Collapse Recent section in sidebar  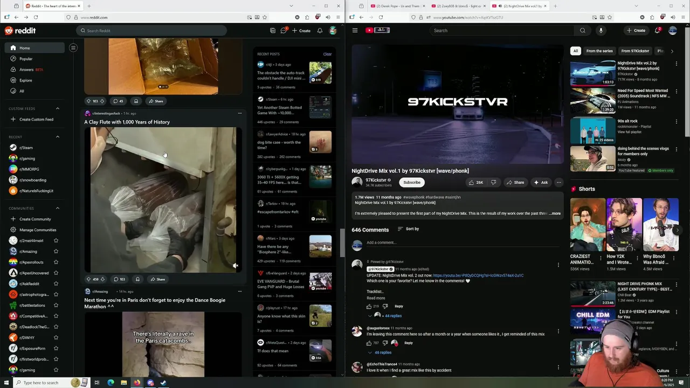tap(58, 137)
